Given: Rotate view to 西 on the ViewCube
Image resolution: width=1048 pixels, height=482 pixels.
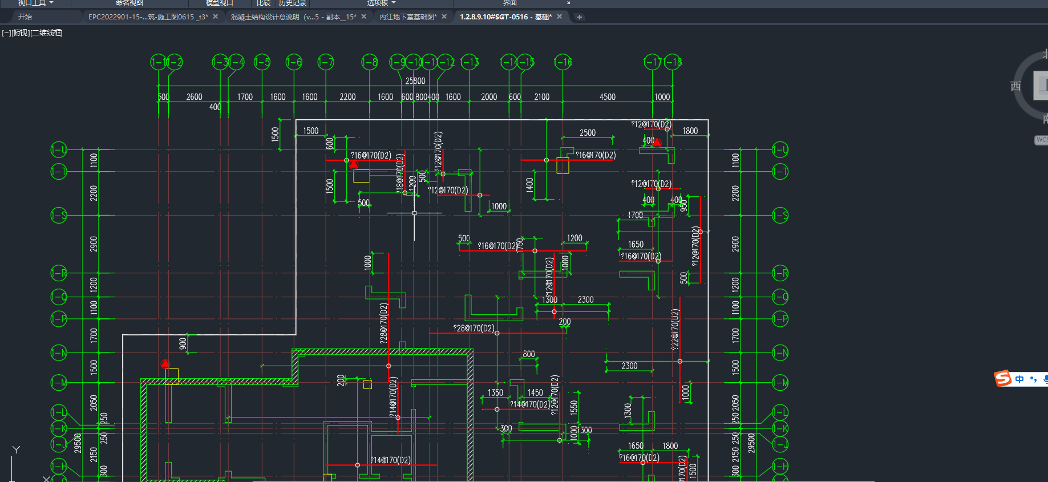Looking at the screenshot, I should 1015,86.
